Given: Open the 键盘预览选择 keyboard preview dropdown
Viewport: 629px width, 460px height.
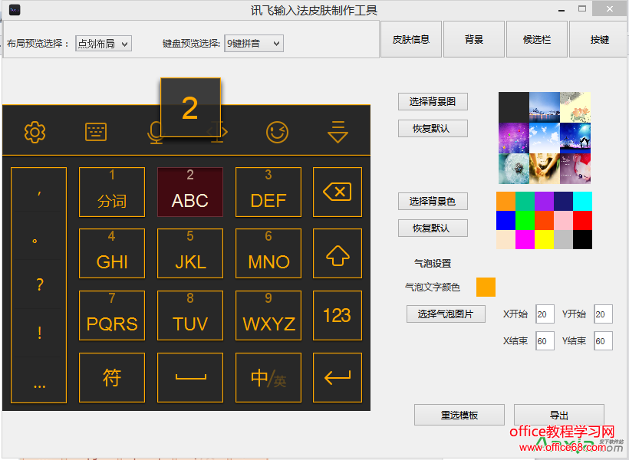Looking at the screenshot, I should point(253,44).
